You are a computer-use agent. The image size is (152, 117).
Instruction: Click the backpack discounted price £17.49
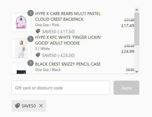[x=128, y=26]
